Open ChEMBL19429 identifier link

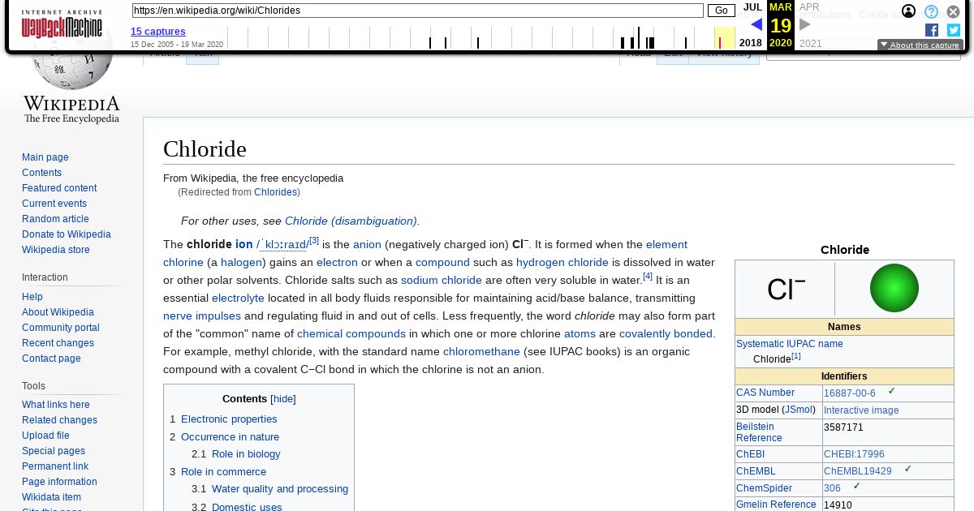[858, 471]
